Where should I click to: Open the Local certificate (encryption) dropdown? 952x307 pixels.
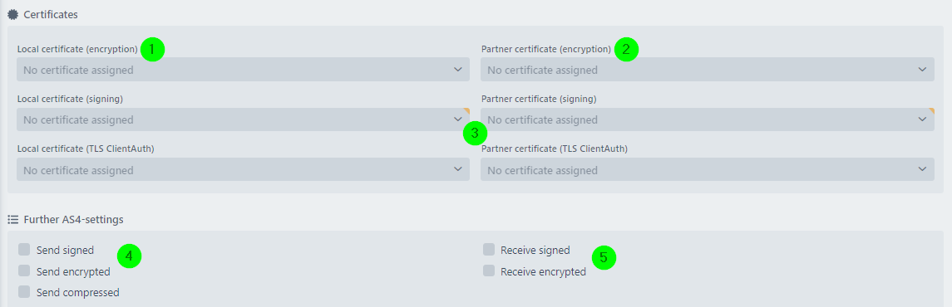click(x=243, y=70)
